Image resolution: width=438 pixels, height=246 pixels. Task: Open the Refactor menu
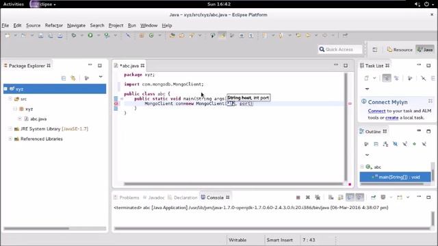coord(54,25)
